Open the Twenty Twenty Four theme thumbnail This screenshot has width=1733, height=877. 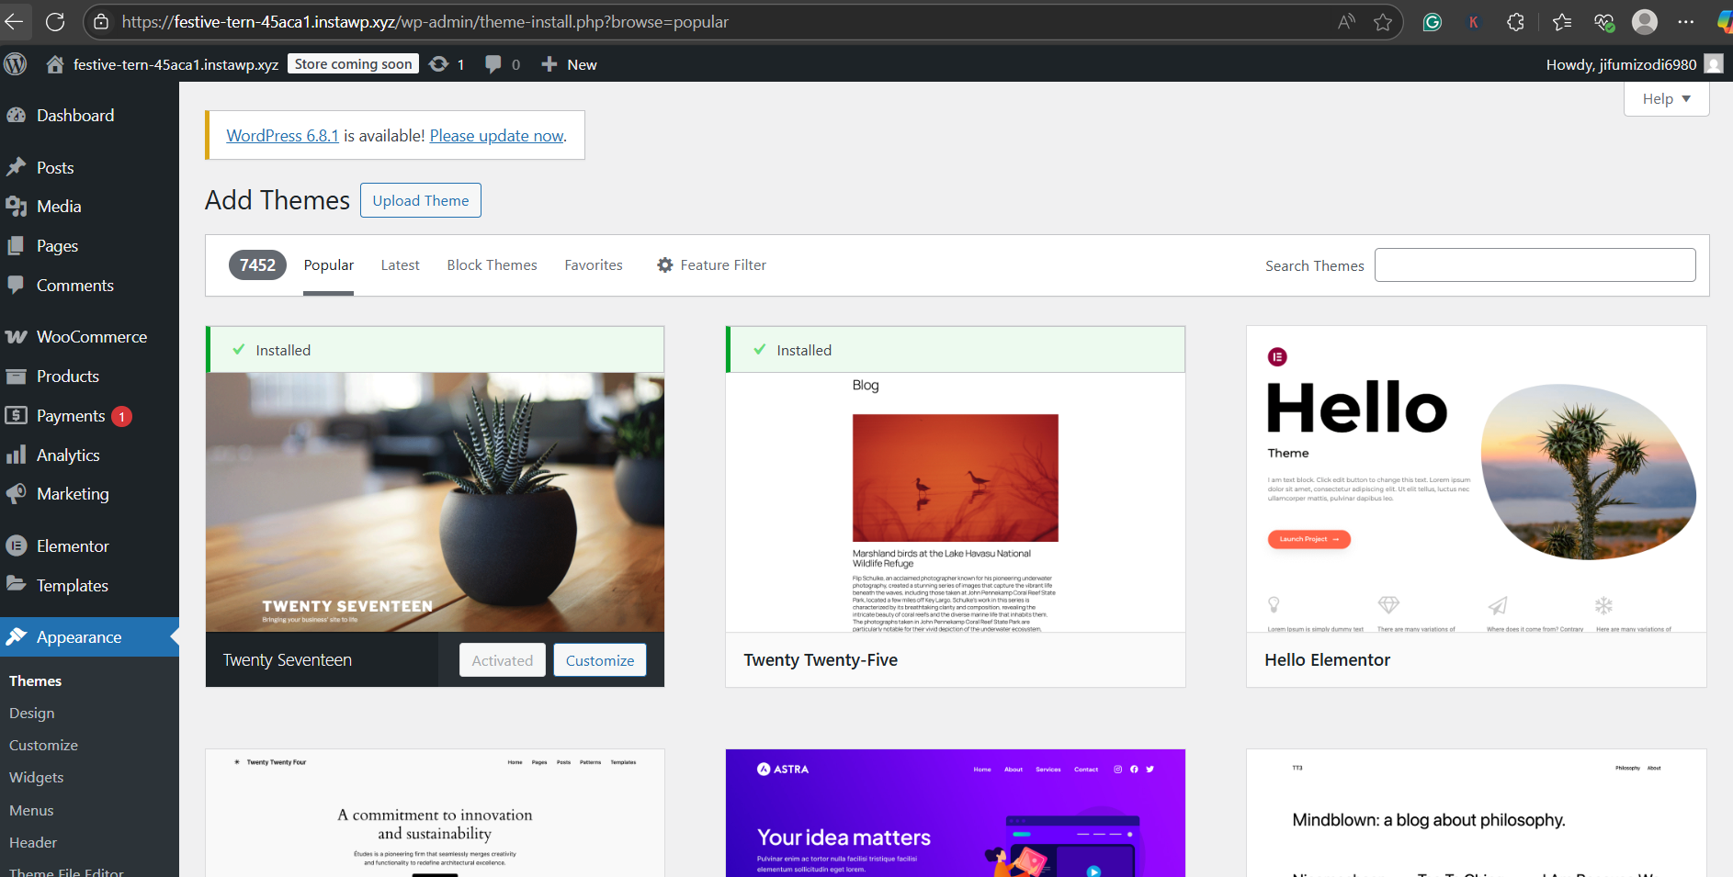pyautogui.click(x=435, y=813)
